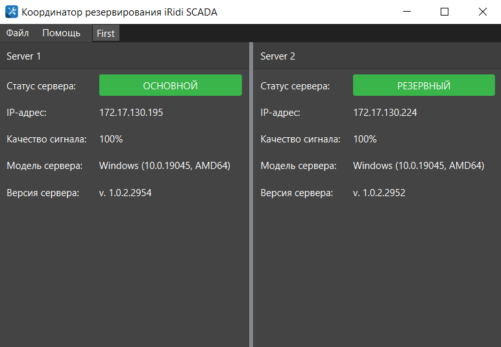This screenshot has height=347, width=501.
Task: Click version v. 1.0.2.2954 value
Action: (125, 192)
